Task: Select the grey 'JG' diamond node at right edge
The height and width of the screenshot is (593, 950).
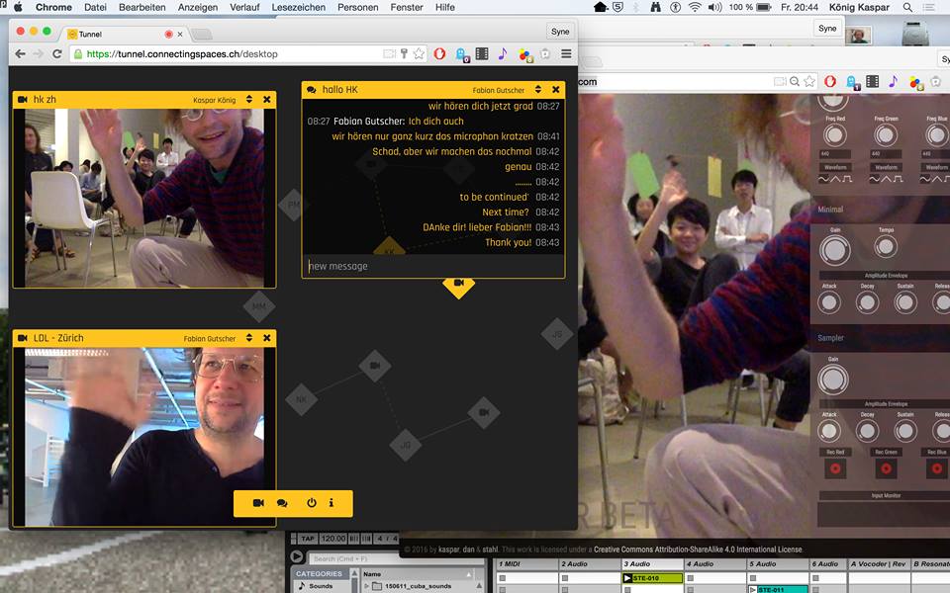Action: 557,334
